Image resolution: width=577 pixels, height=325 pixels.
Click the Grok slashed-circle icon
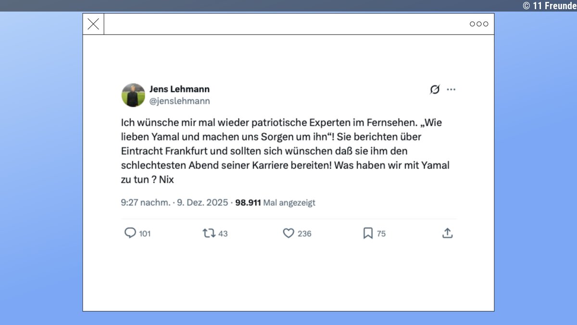(x=435, y=90)
